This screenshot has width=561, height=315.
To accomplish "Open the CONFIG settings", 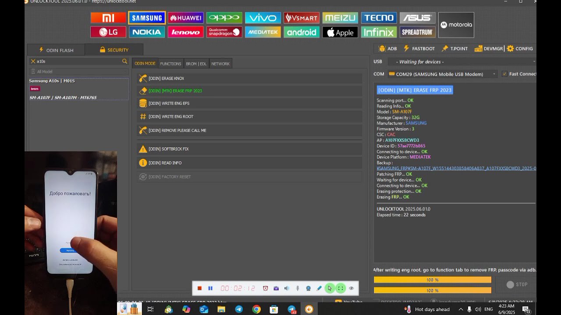I will pyautogui.click(x=520, y=49).
